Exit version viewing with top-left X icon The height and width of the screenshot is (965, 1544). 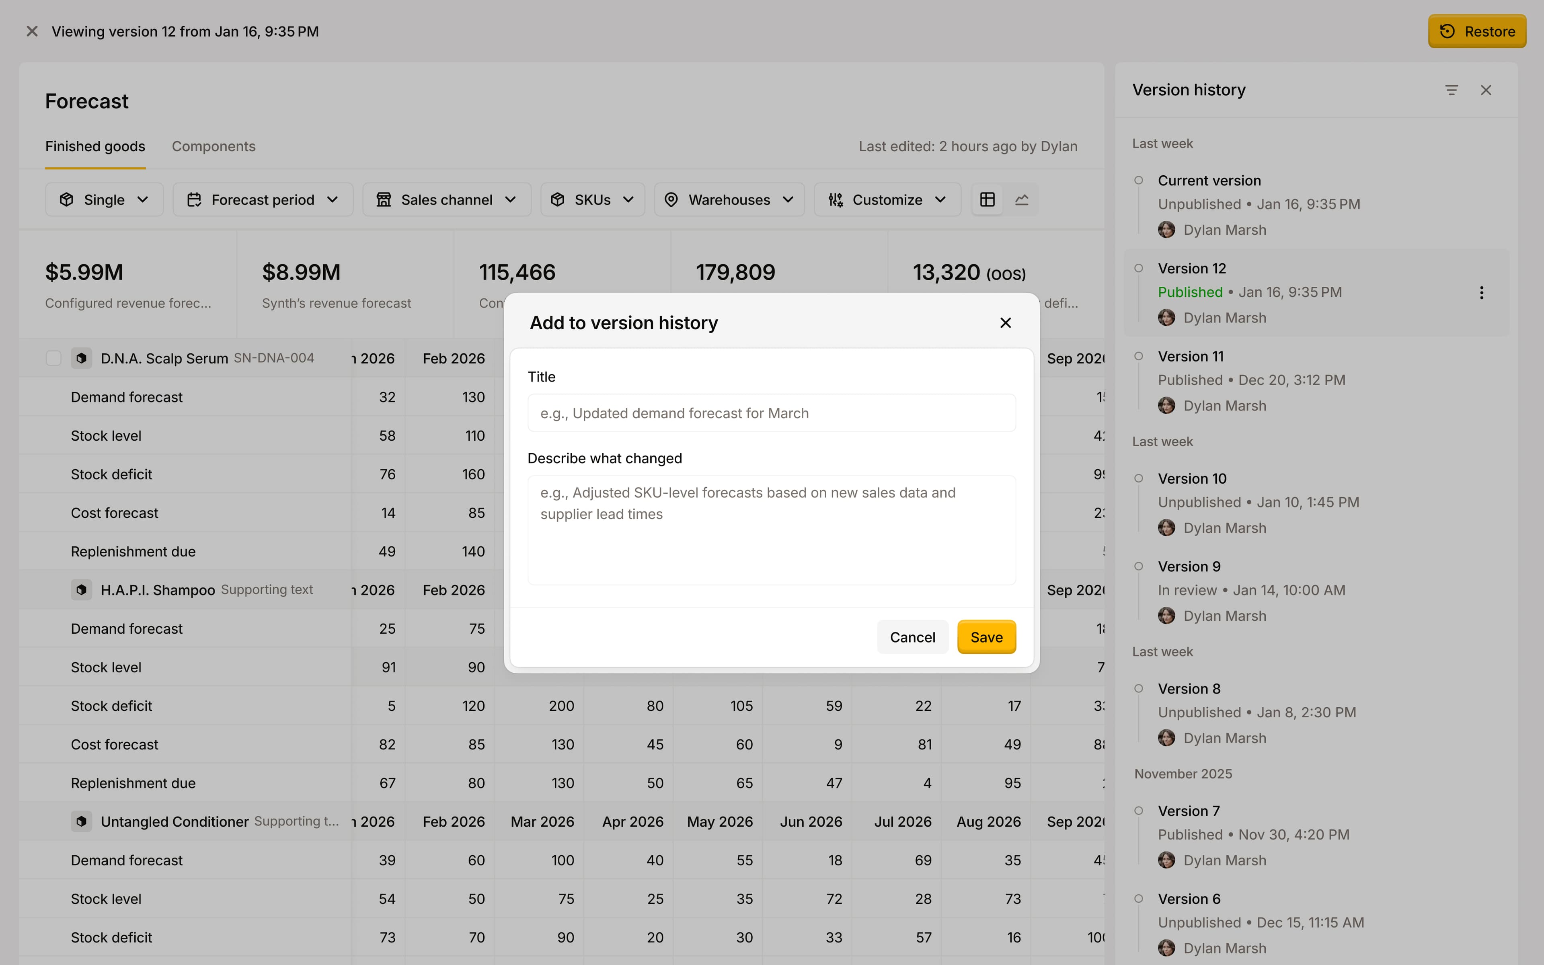point(32,31)
